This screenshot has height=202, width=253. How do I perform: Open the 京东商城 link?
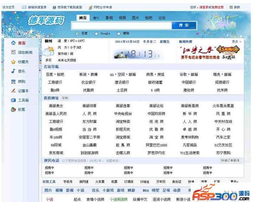tap(56, 153)
